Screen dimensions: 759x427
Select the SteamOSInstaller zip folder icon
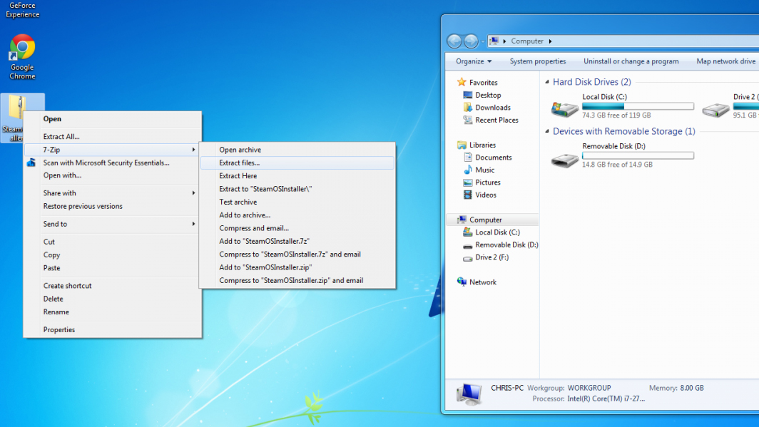pos(17,108)
